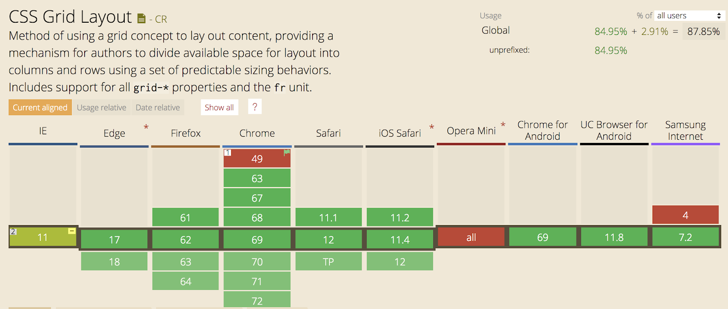Click the red Opera Mini all cell
Screen dimensions: 728x309
471,237
